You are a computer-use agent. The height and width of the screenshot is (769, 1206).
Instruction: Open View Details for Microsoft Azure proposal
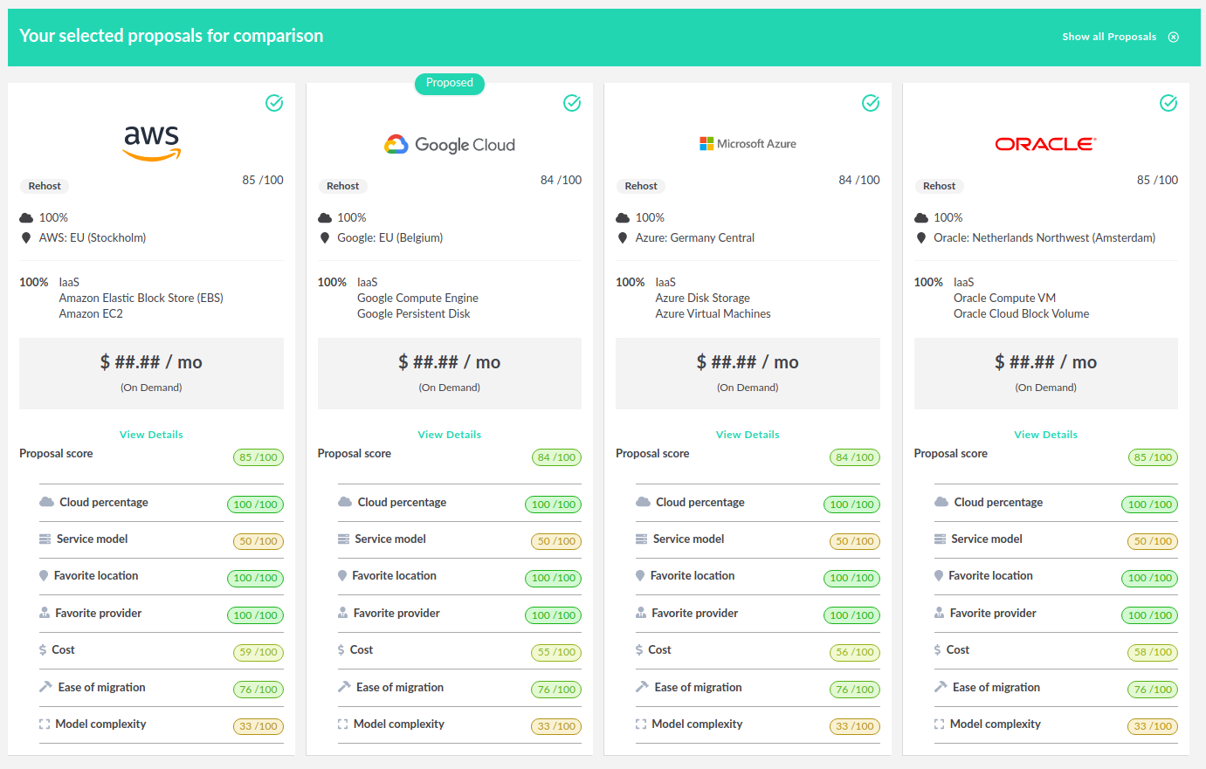748,435
